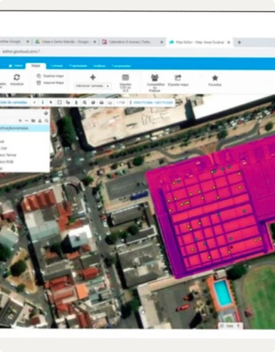Viewport: 275px width, 352px height.
Task: Select the Mosaico Termal layer in the list
Action: click(8, 155)
